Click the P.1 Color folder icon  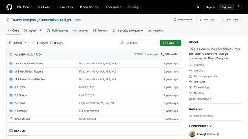11,87
